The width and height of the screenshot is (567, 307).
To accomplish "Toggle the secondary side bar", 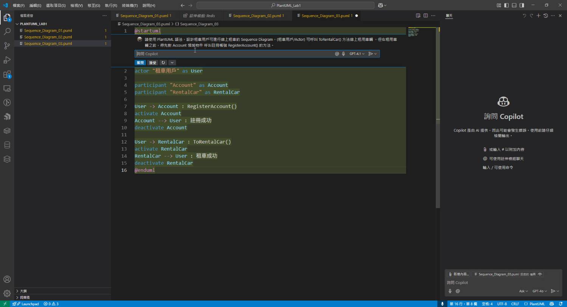I will pyautogui.click(x=522, y=5).
